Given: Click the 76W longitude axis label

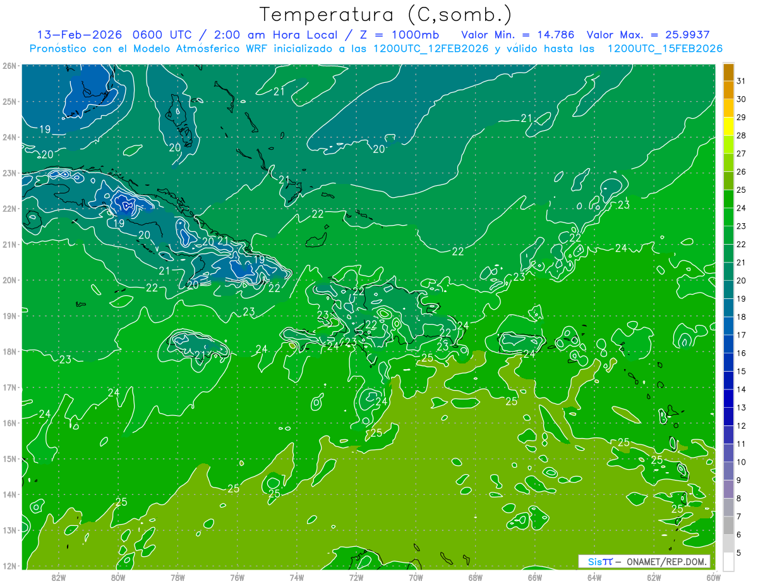Looking at the screenshot, I should pyautogui.click(x=237, y=577).
